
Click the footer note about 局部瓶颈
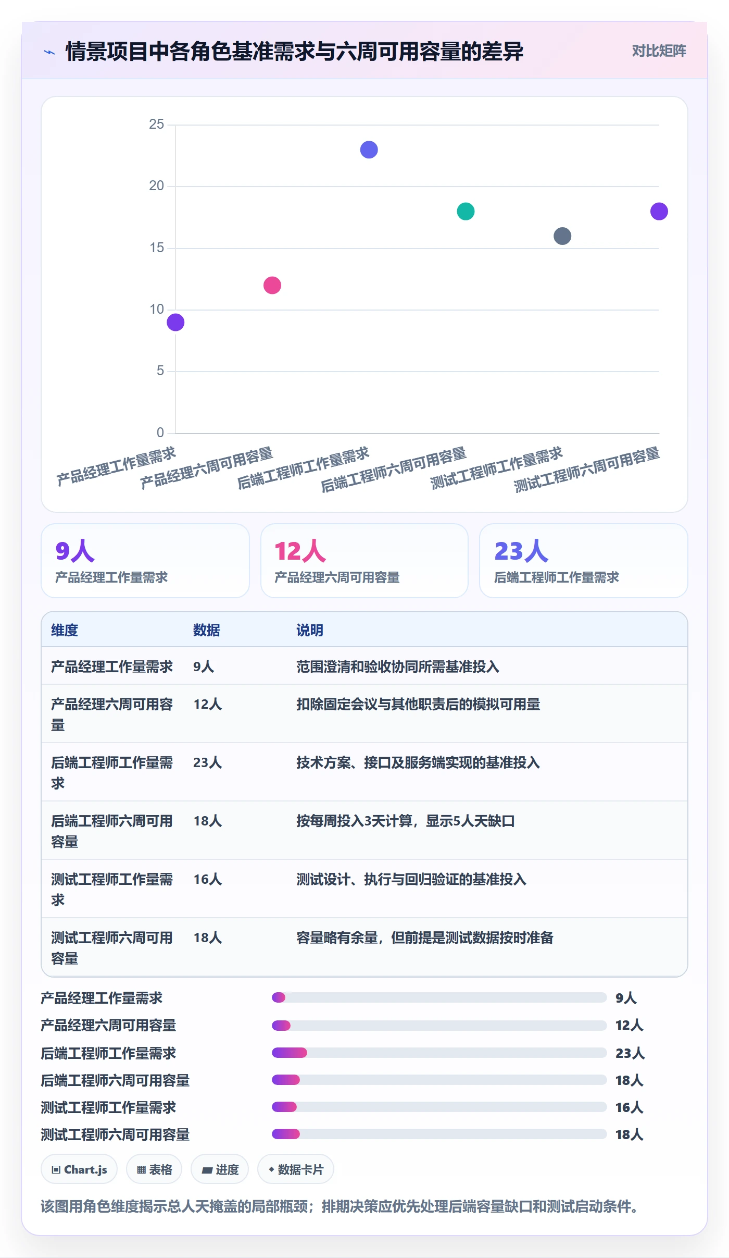[x=341, y=1206]
